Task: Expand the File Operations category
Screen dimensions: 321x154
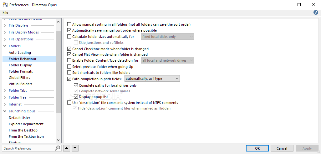Action: pos(5,39)
